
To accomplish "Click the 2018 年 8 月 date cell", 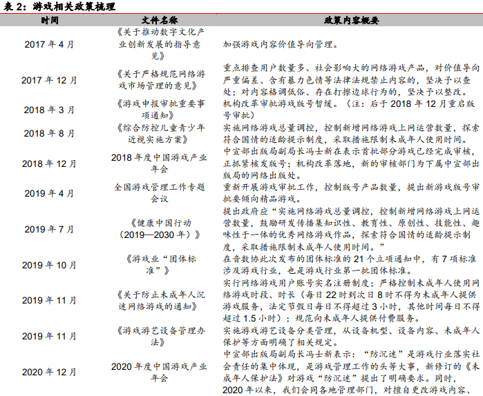I will (x=49, y=133).
